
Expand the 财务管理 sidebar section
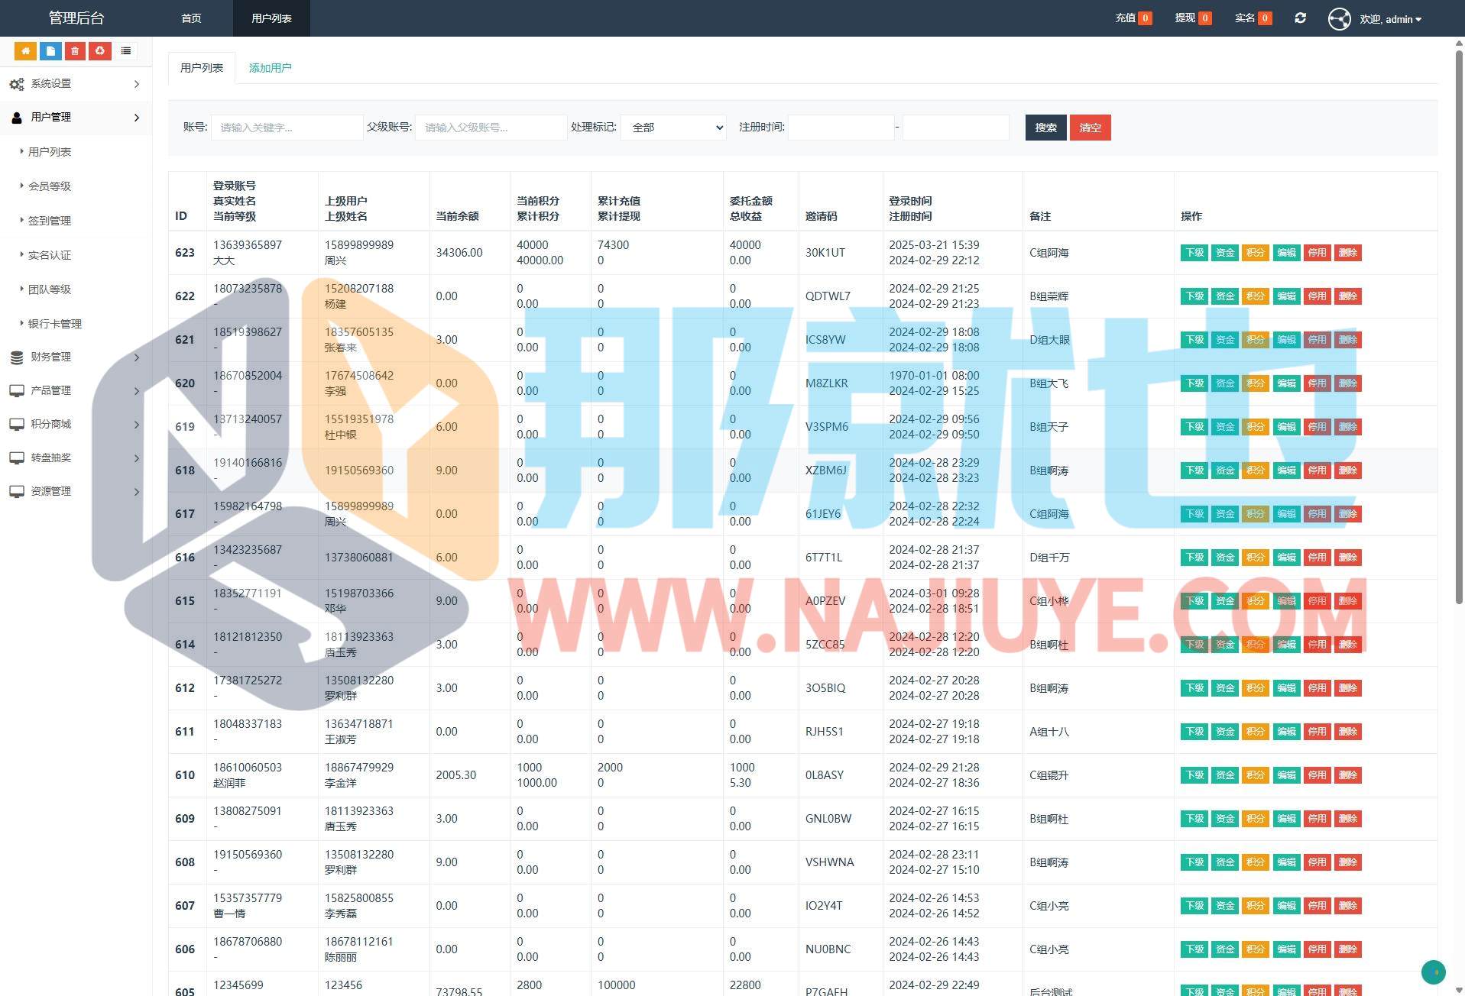[x=76, y=357]
